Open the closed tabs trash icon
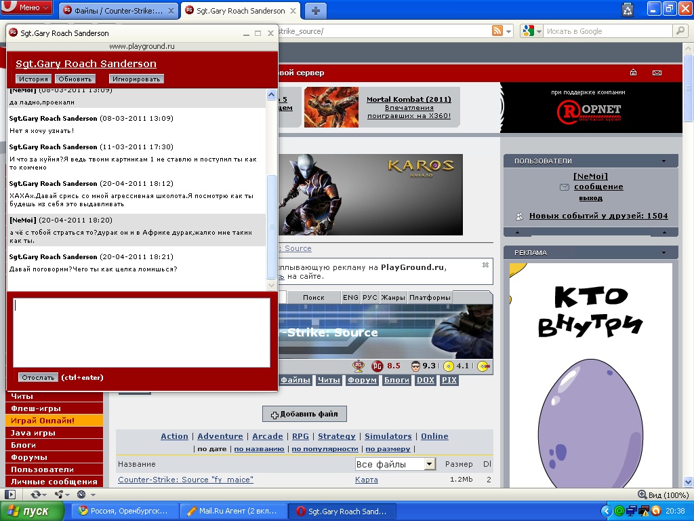This screenshot has width=694, height=521. click(x=628, y=9)
